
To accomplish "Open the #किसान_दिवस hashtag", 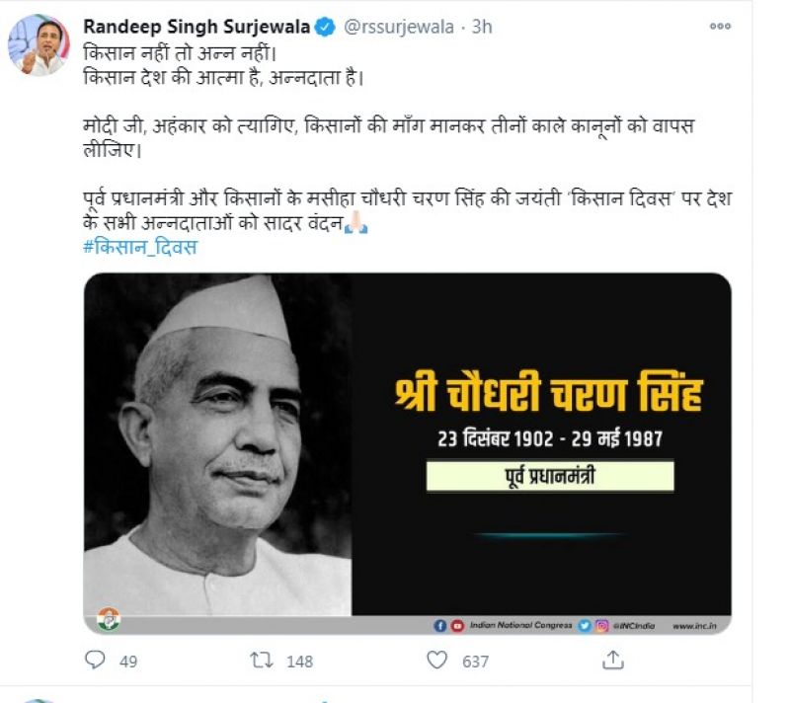I will [x=140, y=247].
